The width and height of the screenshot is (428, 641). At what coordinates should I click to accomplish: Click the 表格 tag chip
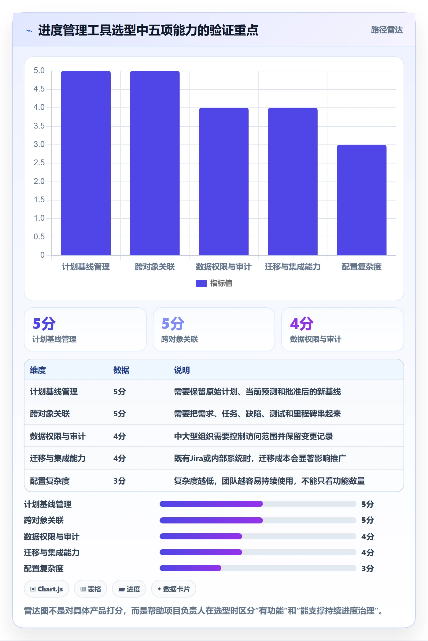(90, 589)
